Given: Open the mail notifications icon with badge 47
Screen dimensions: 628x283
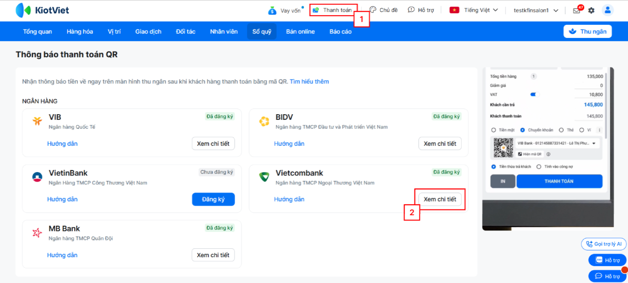Looking at the screenshot, I should (x=577, y=11).
